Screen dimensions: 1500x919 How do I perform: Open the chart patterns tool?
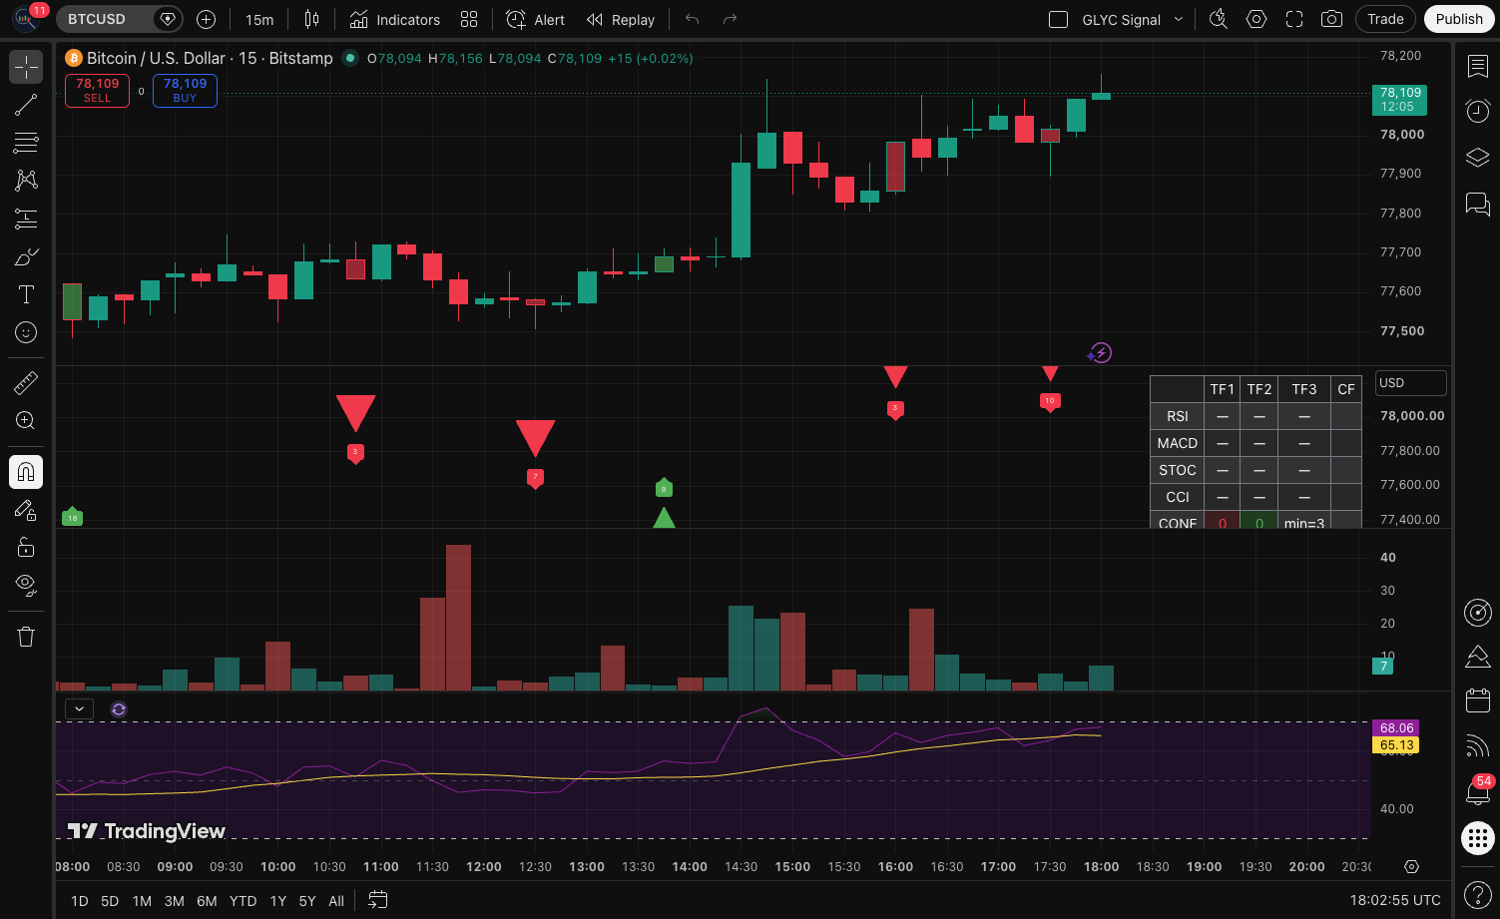click(26, 181)
